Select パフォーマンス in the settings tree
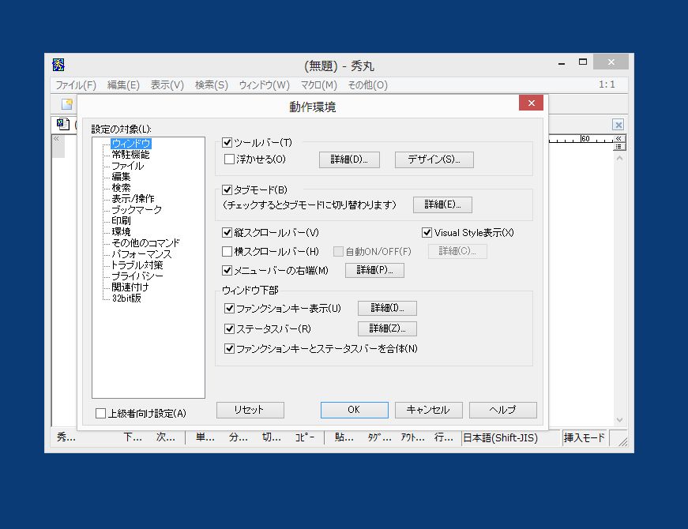Viewport: 688px width, 529px height. pyautogui.click(x=141, y=254)
